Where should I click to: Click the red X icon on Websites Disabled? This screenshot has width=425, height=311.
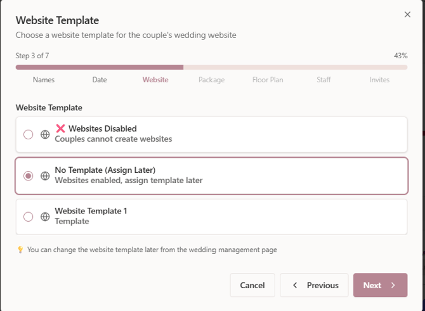coord(61,129)
